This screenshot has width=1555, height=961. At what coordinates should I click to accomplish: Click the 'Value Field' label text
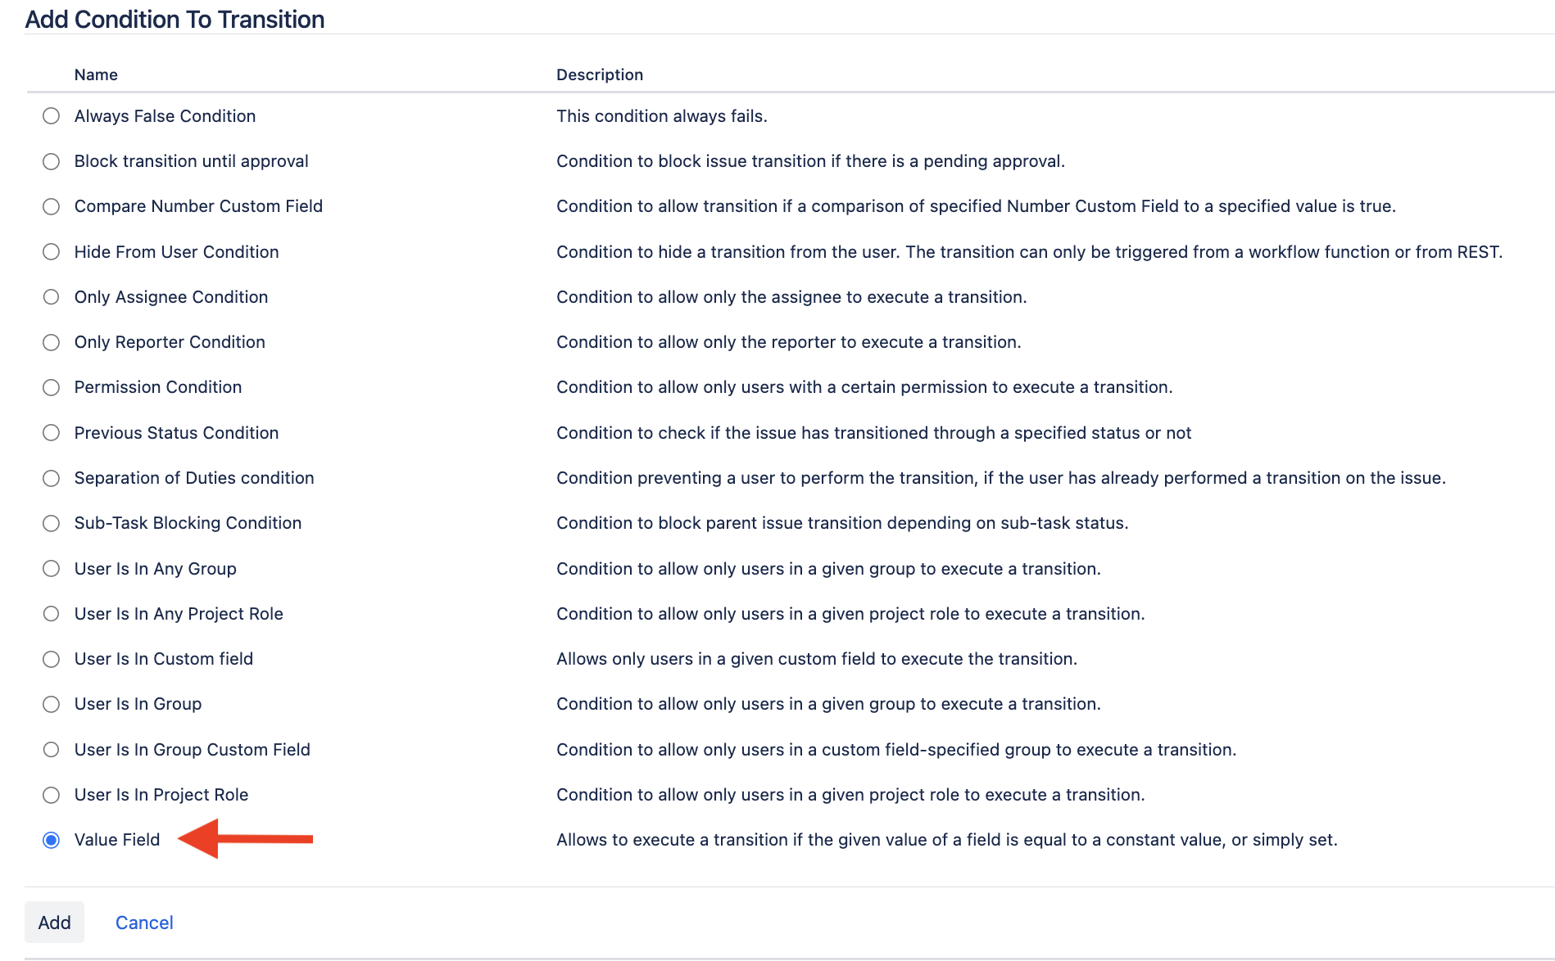(117, 840)
